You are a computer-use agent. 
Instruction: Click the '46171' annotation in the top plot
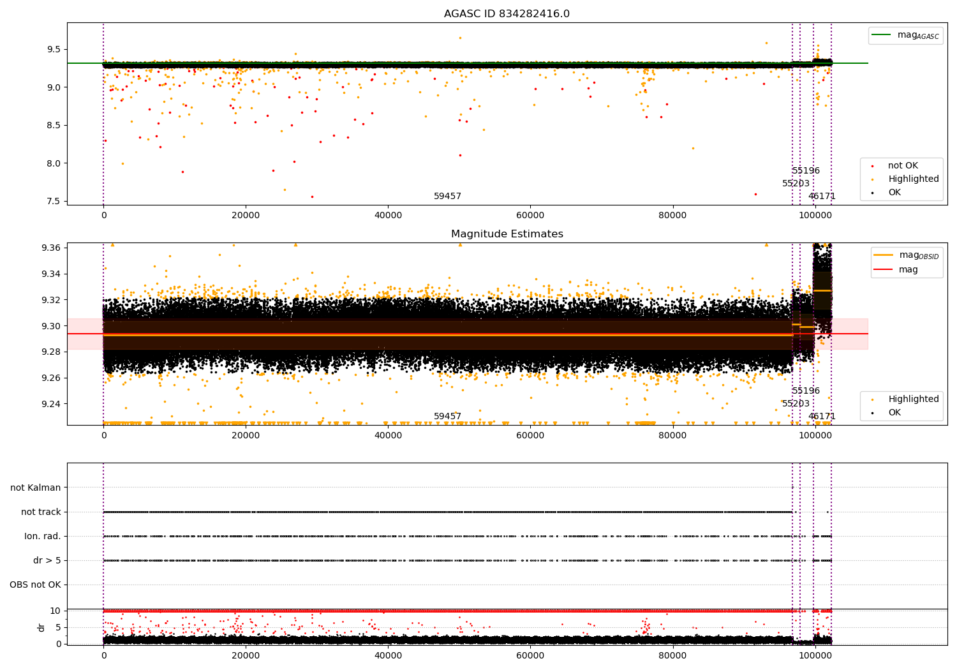(822, 197)
